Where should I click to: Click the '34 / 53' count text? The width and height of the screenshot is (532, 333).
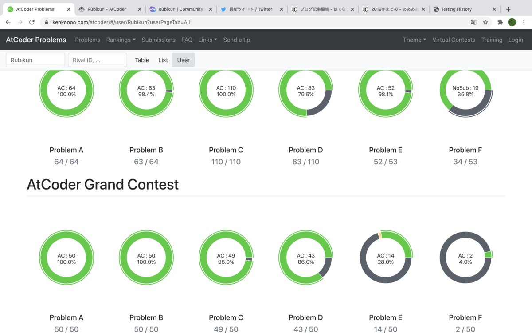[465, 162]
